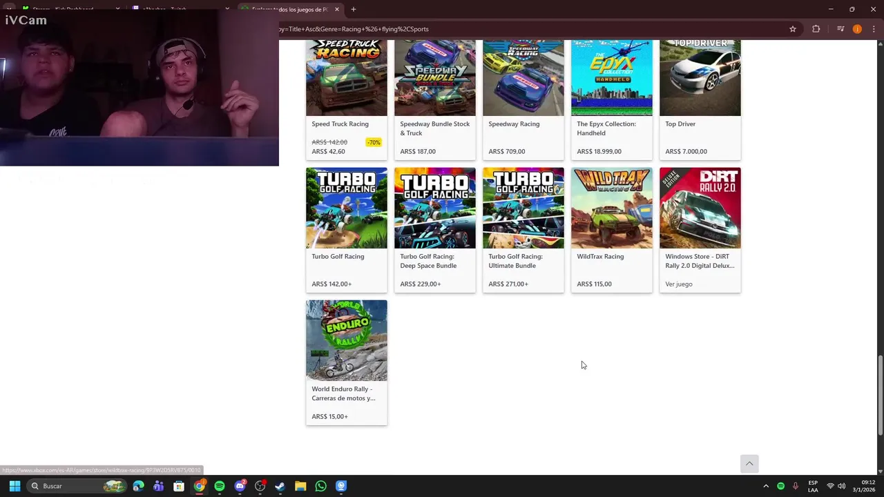Click the 'Ver juego' link
Screen dimensions: 884x497
[x=679, y=284]
